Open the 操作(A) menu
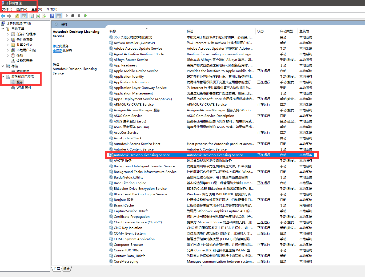The height and width of the screenshot is (277, 365). pyautogui.click(x=22, y=9)
